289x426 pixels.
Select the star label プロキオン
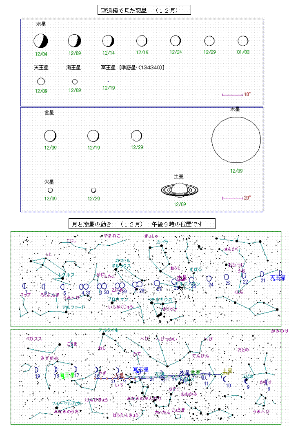click(118, 299)
